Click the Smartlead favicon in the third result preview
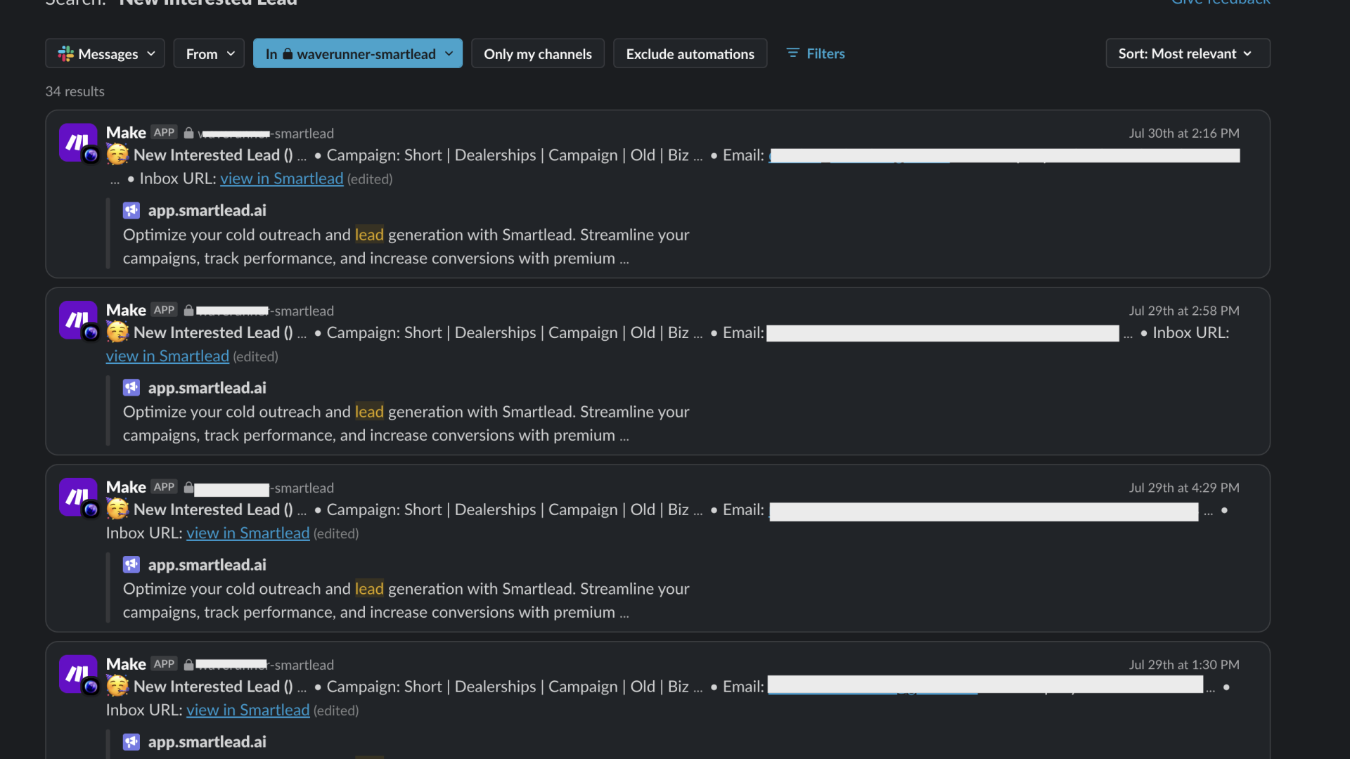The width and height of the screenshot is (1350, 759). (131, 564)
